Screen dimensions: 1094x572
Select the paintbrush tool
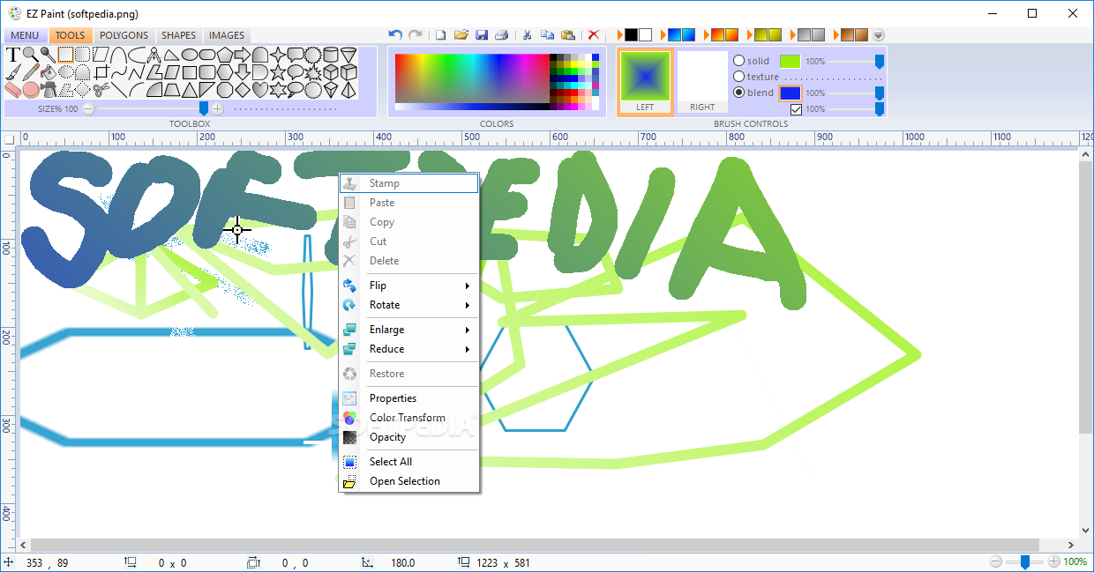pyautogui.click(x=12, y=72)
